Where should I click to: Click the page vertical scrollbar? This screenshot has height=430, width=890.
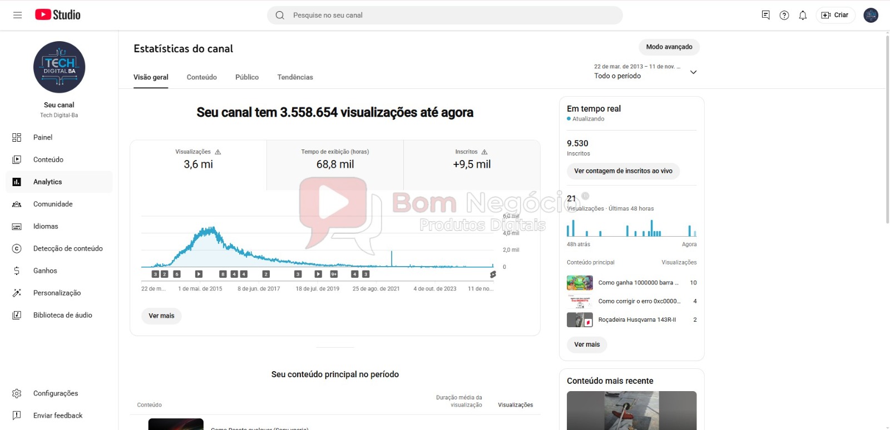pos(887,128)
